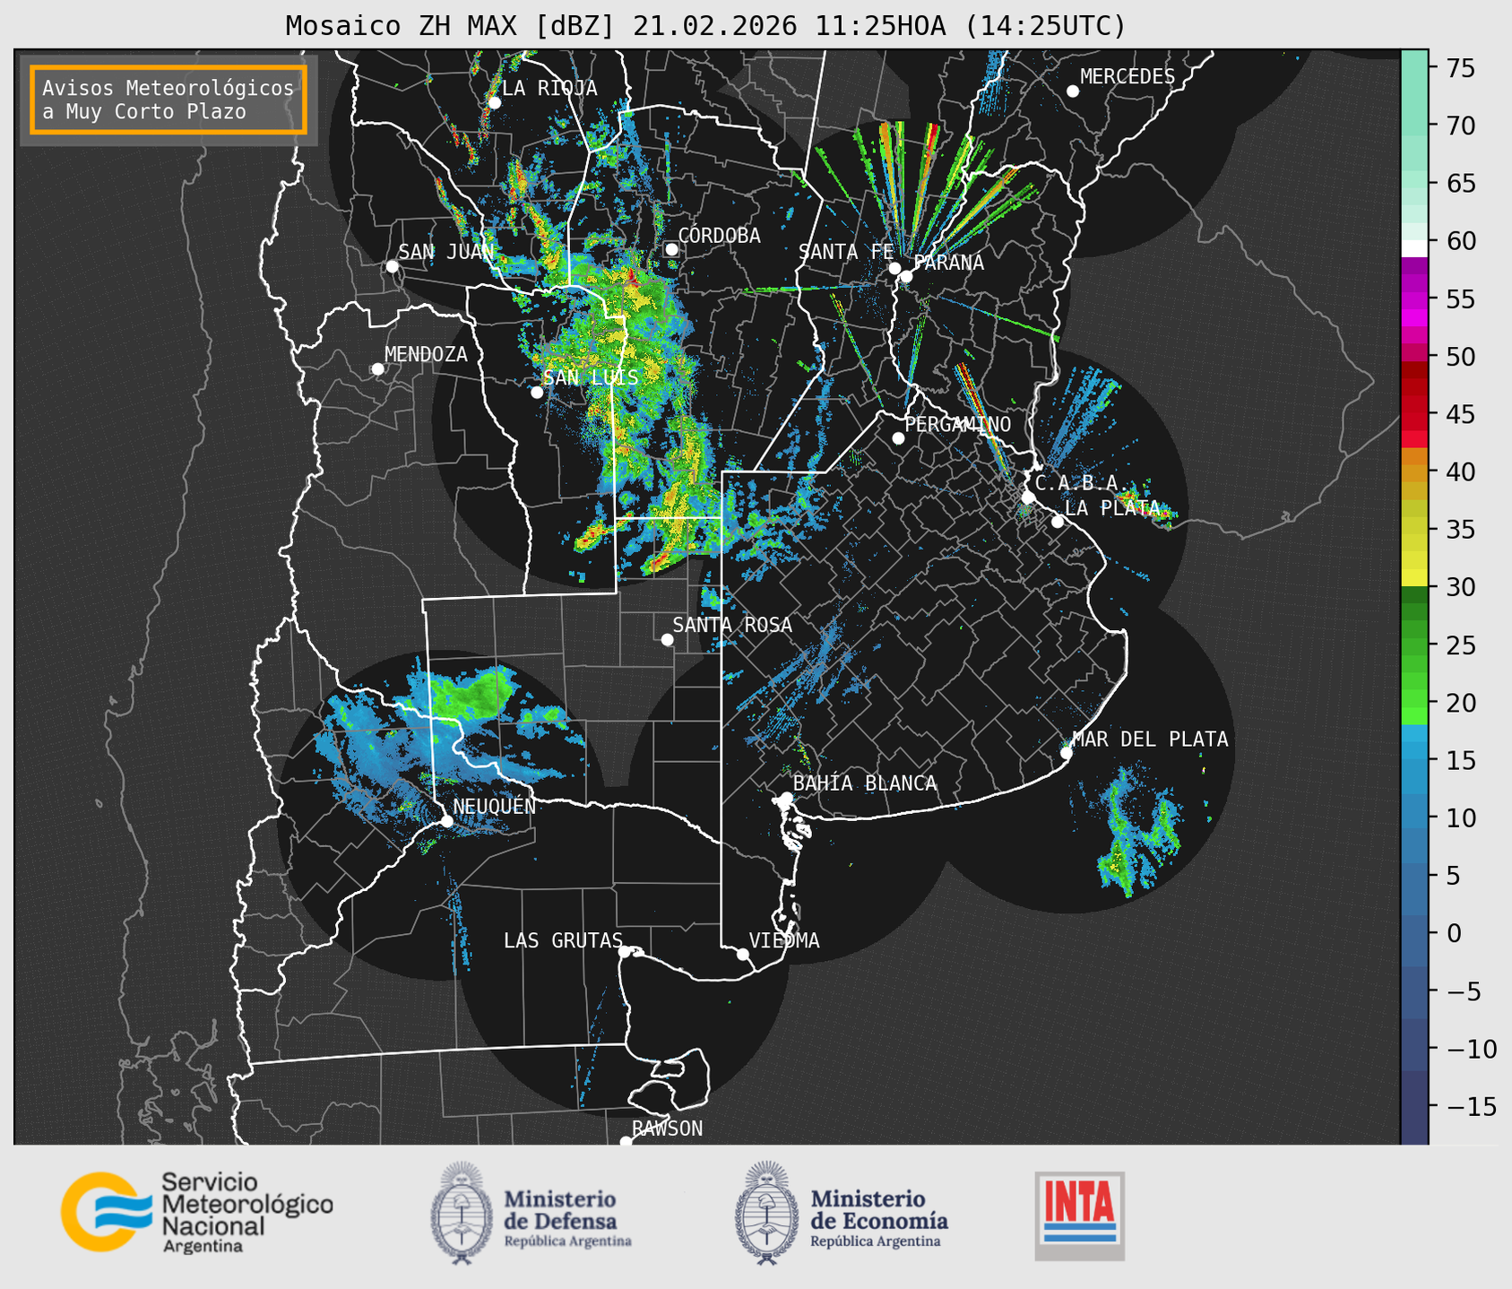This screenshot has width=1512, height=1289.
Task: Click the green radar echo north of Neuquén
Action: click(x=470, y=696)
